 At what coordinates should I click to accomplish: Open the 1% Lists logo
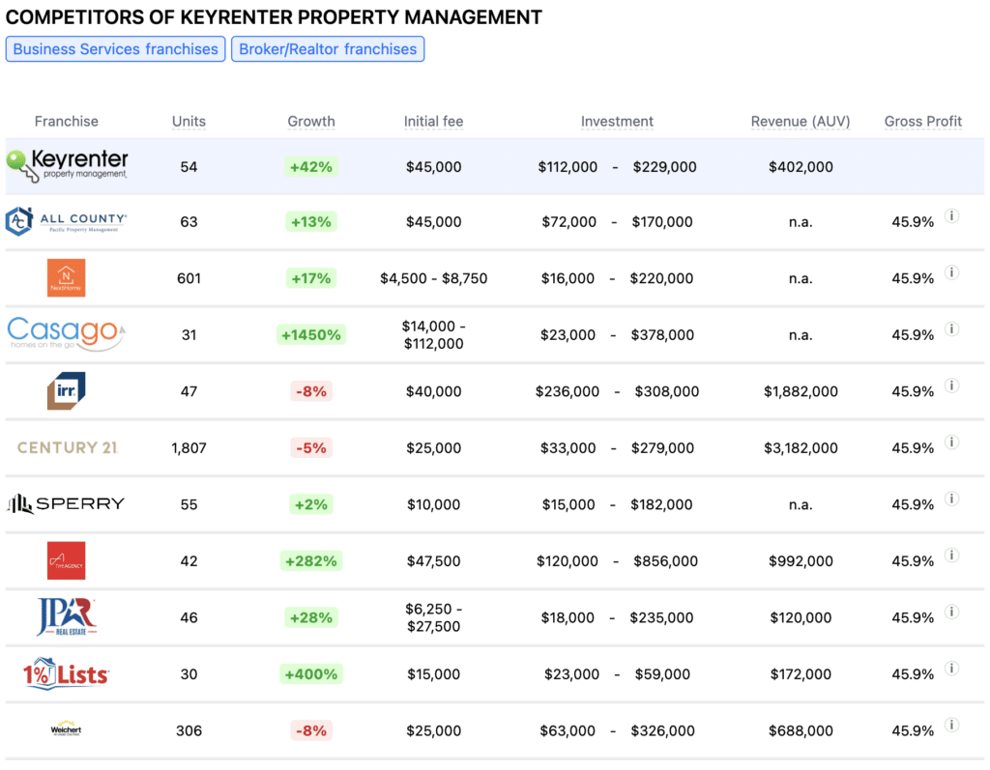(67, 673)
